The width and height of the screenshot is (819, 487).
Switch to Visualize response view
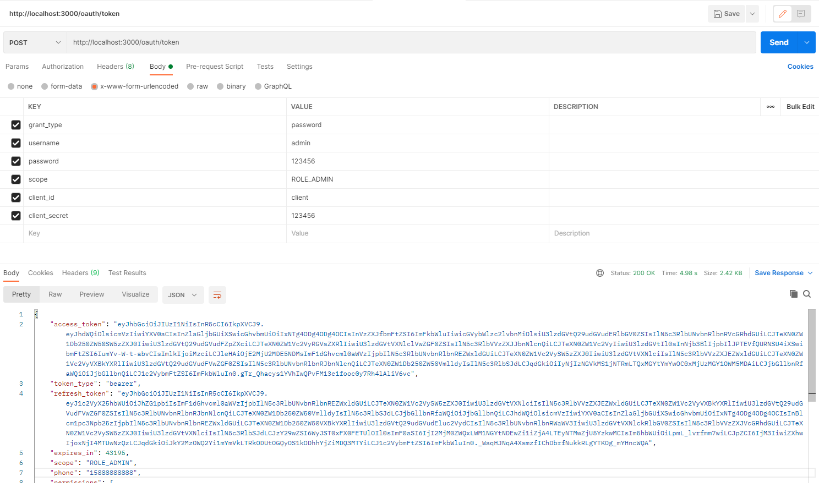tap(135, 294)
